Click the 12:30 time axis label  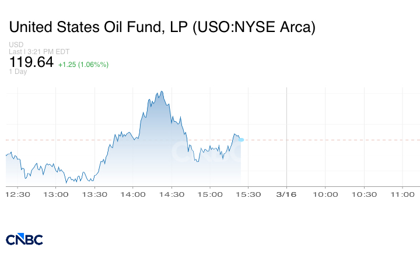(x=18, y=194)
